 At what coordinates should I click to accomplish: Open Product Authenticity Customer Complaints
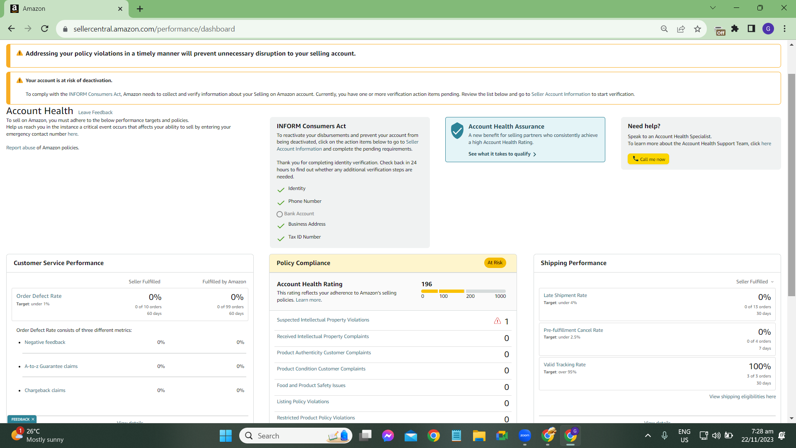tap(324, 353)
